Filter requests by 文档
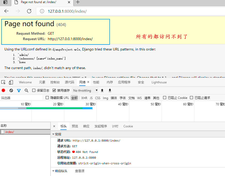 point(131,98)
